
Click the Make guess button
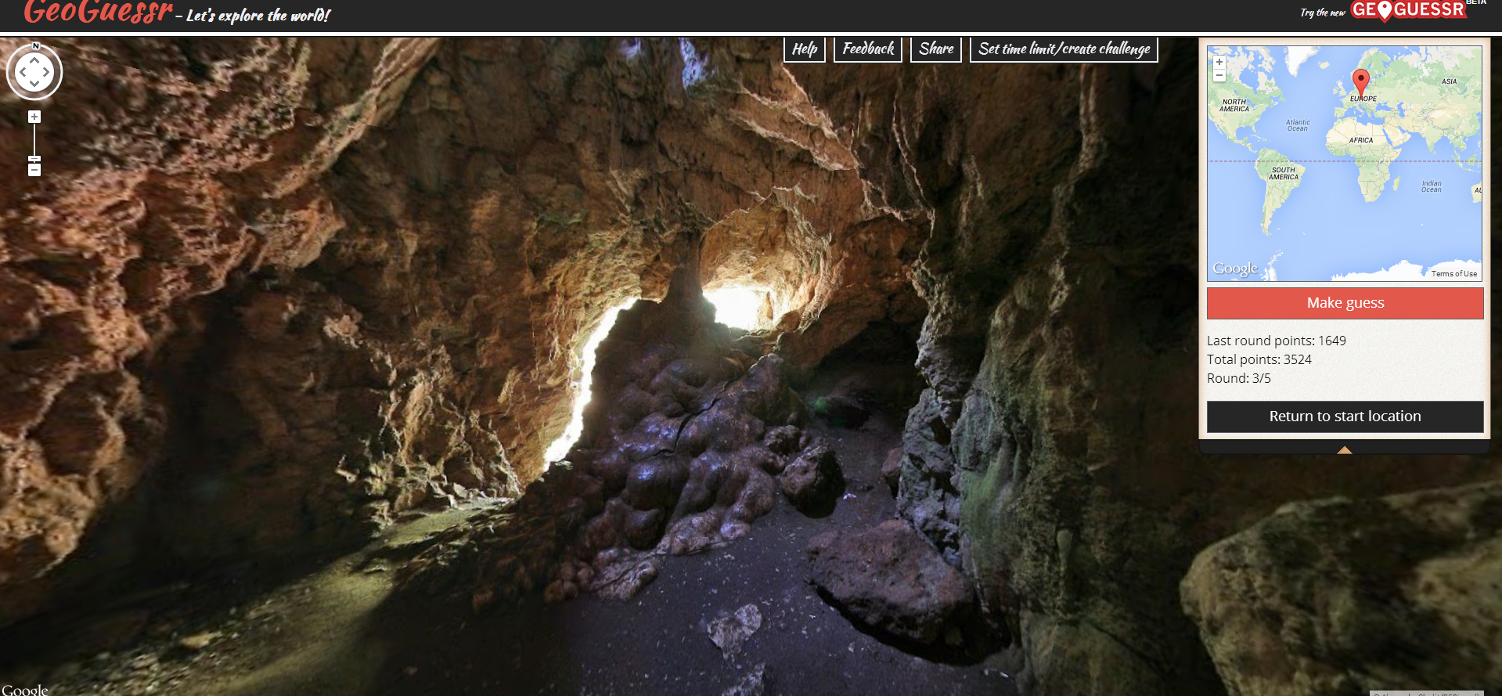[x=1345, y=303]
